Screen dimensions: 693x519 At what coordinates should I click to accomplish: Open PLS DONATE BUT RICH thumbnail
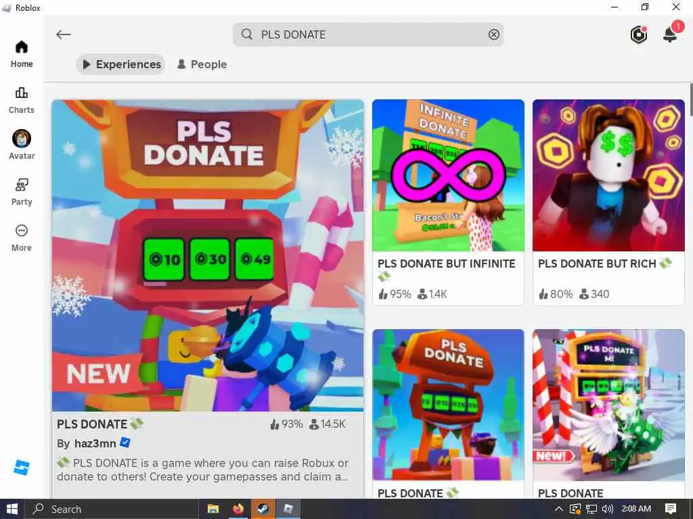[x=608, y=175]
